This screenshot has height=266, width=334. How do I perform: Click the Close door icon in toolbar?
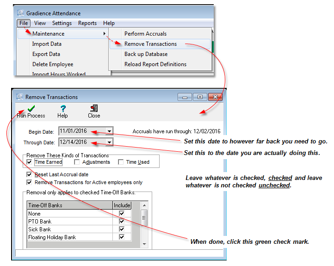click(94, 108)
